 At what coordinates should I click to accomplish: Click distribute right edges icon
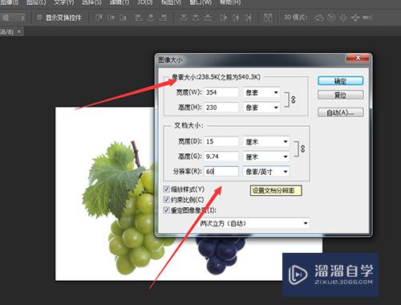click(248, 18)
